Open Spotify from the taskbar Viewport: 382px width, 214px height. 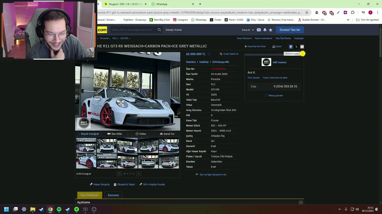click(59, 209)
